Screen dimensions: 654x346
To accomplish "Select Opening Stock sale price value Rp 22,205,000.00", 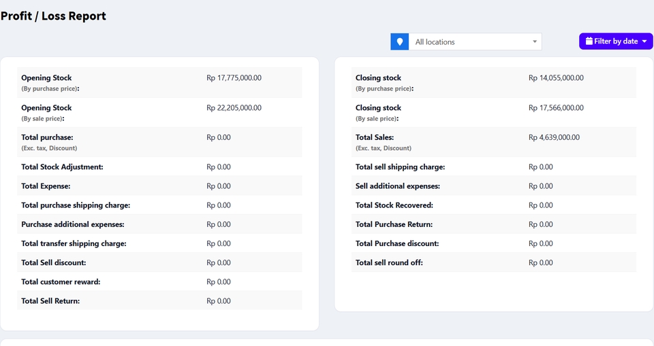I will click(234, 108).
